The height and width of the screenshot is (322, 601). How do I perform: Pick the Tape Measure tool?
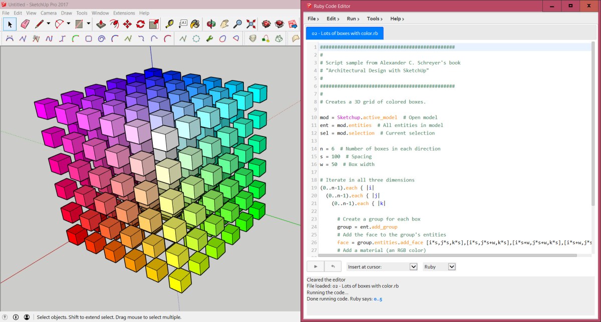(x=169, y=24)
